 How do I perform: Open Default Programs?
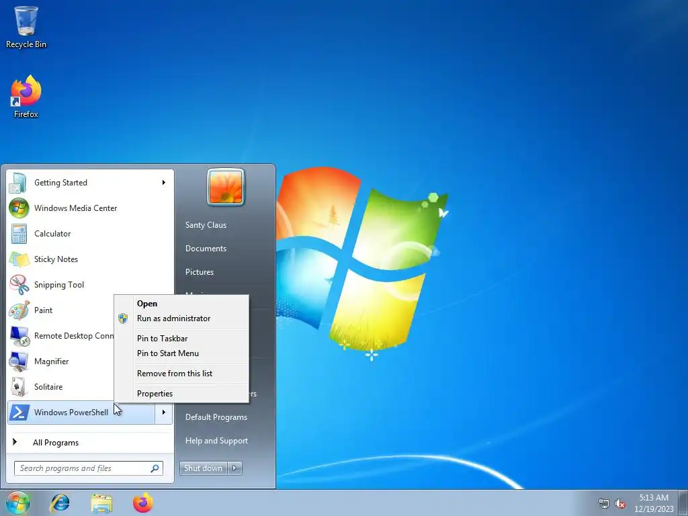(x=216, y=417)
